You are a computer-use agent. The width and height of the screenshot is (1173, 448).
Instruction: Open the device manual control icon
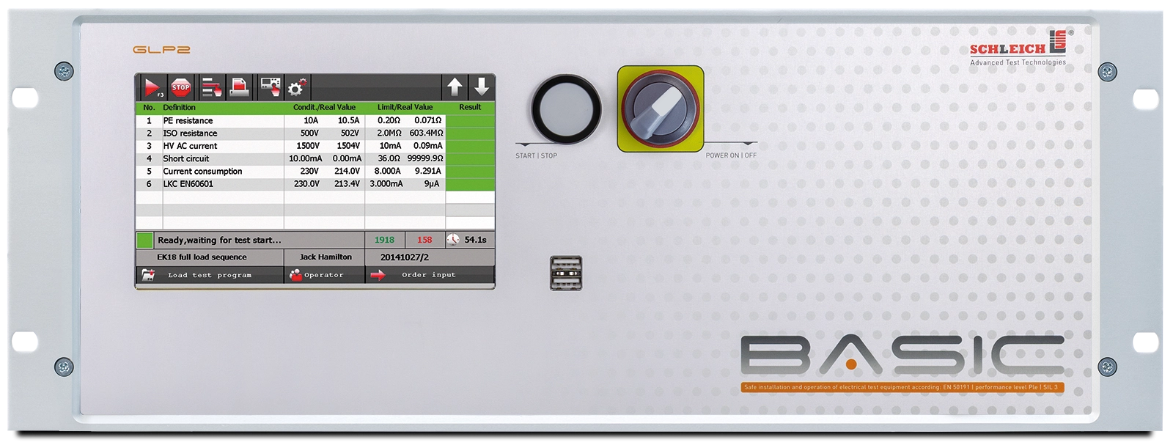(x=270, y=87)
